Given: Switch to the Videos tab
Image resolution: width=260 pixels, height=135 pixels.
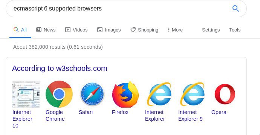Looking at the screenshot, I should (x=76, y=30).
